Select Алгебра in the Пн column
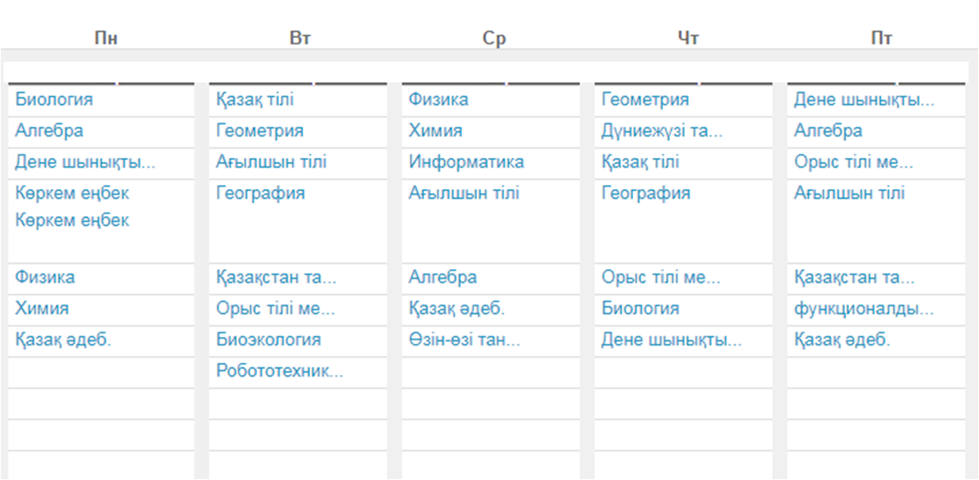 [49, 131]
